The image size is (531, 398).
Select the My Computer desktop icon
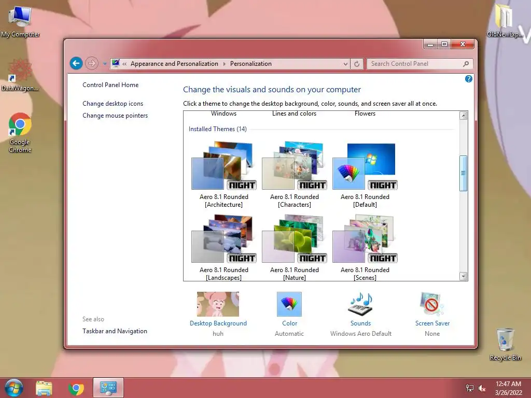[20, 21]
